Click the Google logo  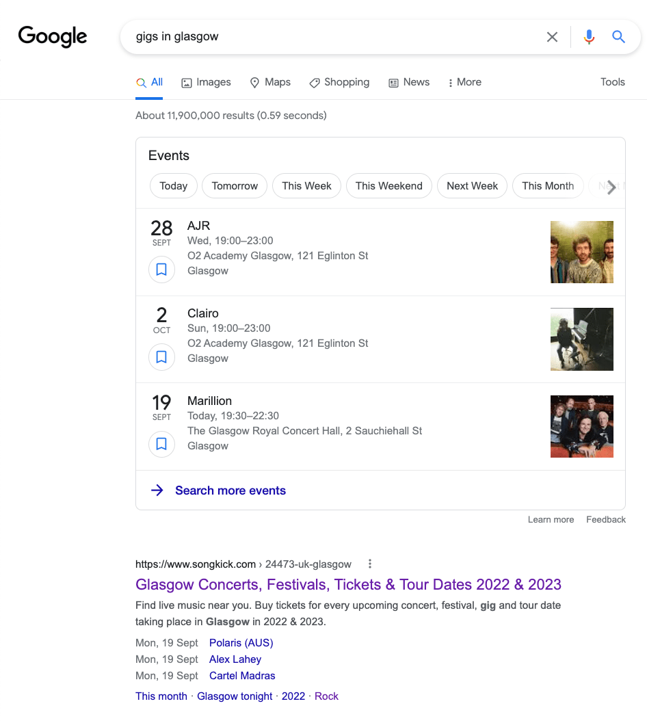pos(52,36)
